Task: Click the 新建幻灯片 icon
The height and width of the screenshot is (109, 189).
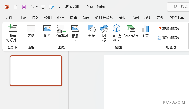Action: (13, 28)
